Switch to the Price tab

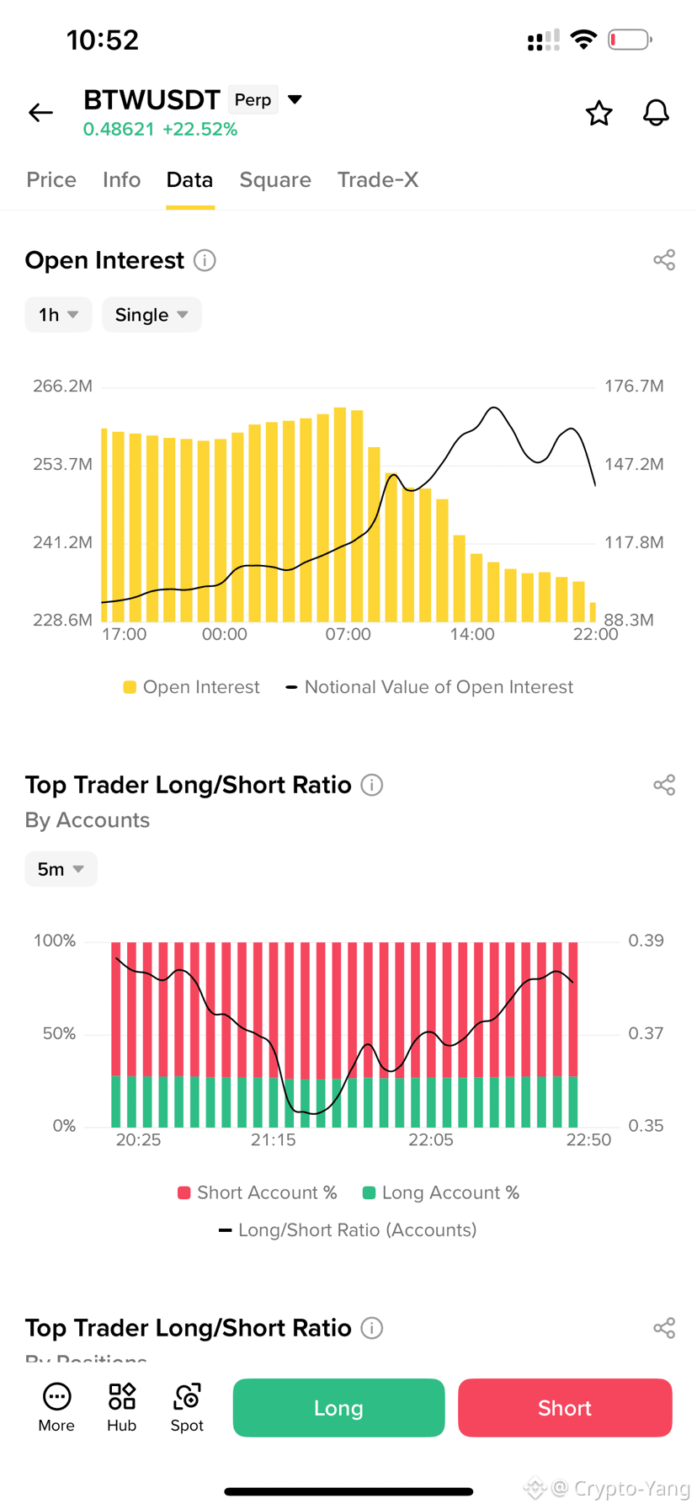(51, 179)
